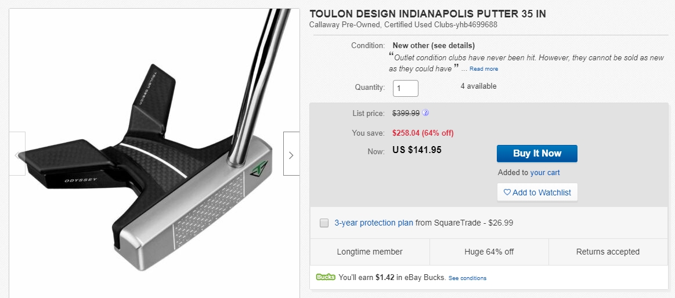Click the Quantity input field
This screenshot has height=298, width=675.
click(x=405, y=88)
